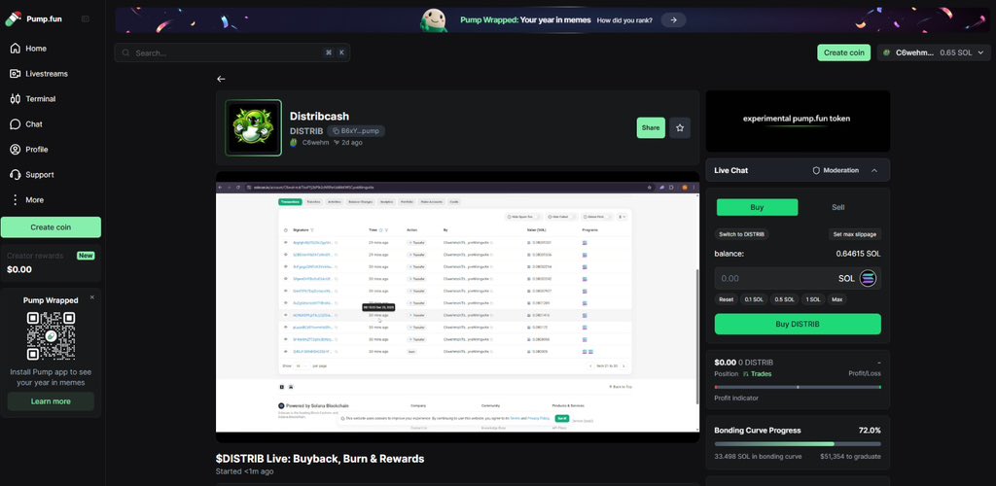Screen dimensions: 996x486
Task: Click the experimental pump.fun token banner
Action: [x=798, y=121]
